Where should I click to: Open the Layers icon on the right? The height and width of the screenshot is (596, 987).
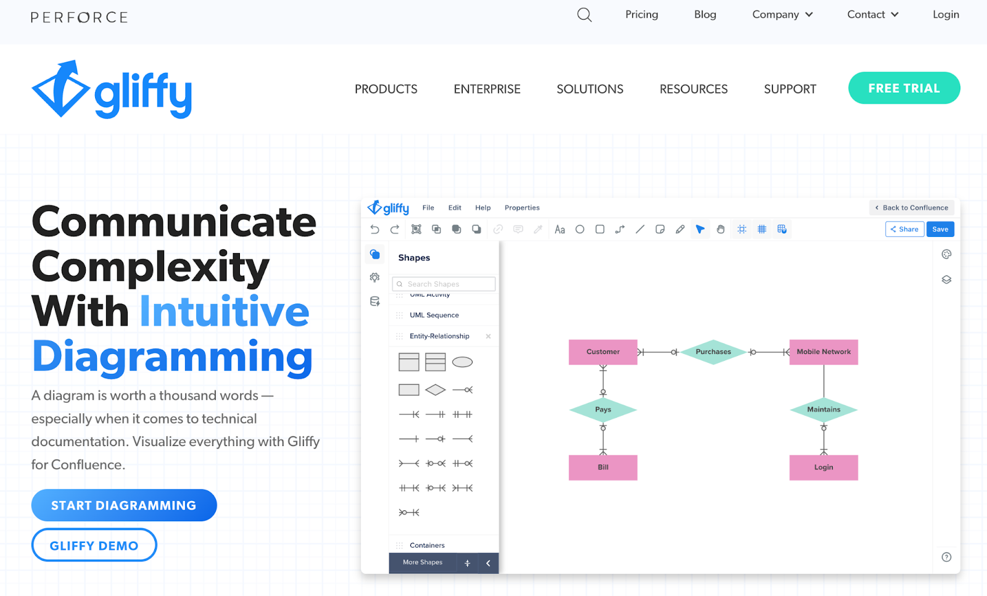coord(946,279)
